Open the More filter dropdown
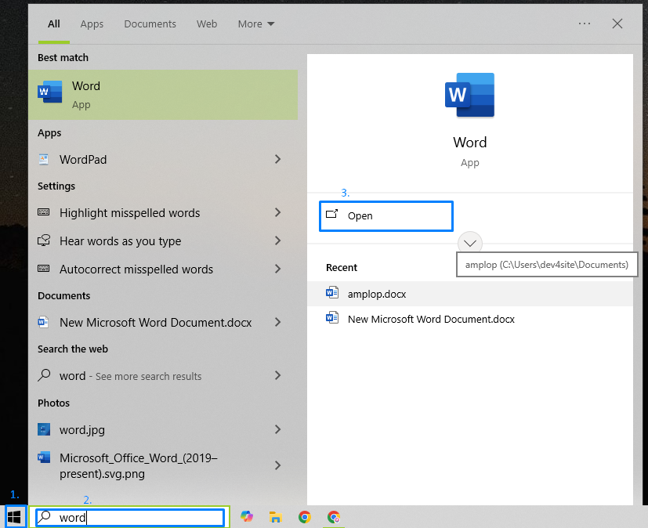The image size is (648, 528). pos(256,24)
